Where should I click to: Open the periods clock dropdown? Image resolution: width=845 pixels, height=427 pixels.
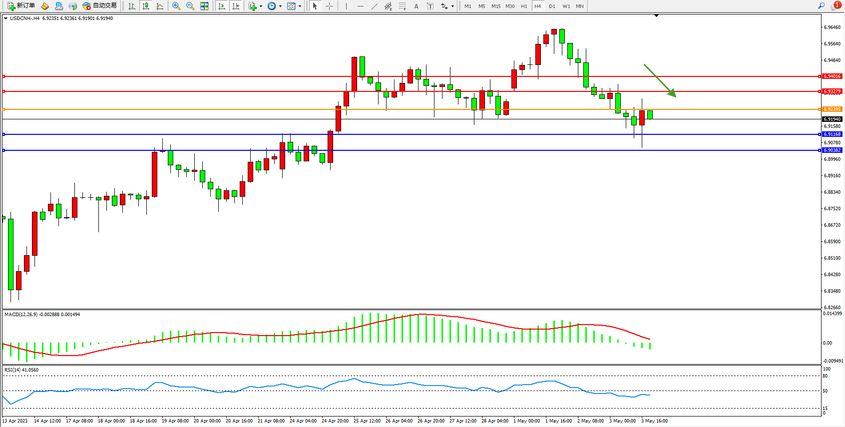(280, 6)
